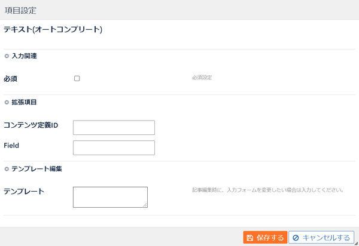This screenshot has height=246, width=359.
Task: Click the bullet icon beside 入力関連
Action: pos(7,56)
